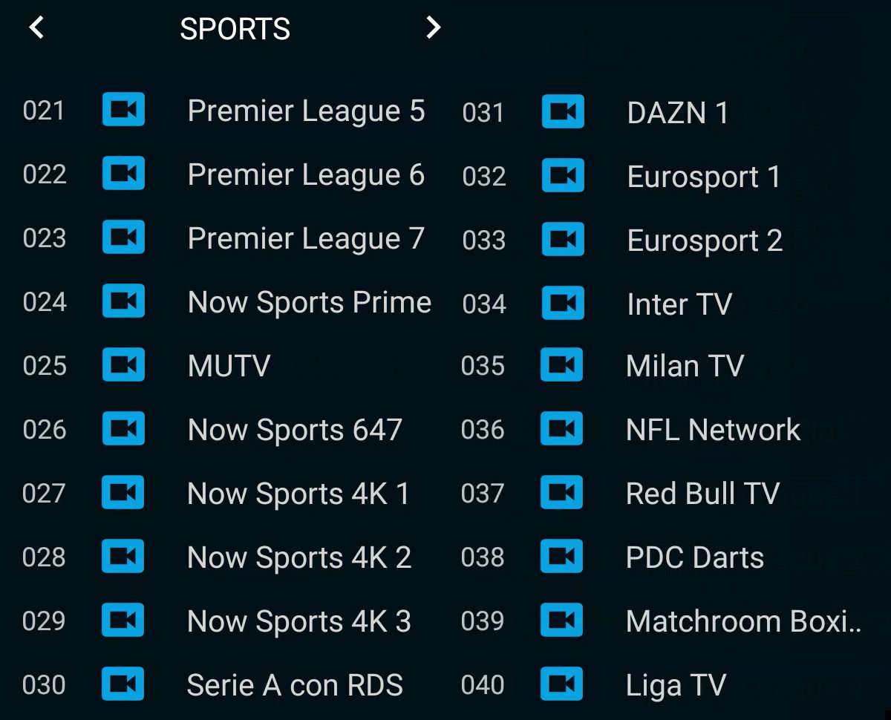Open the Eurosport 1 channel
This screenshot has height=720, width=891.
(704, 176)
